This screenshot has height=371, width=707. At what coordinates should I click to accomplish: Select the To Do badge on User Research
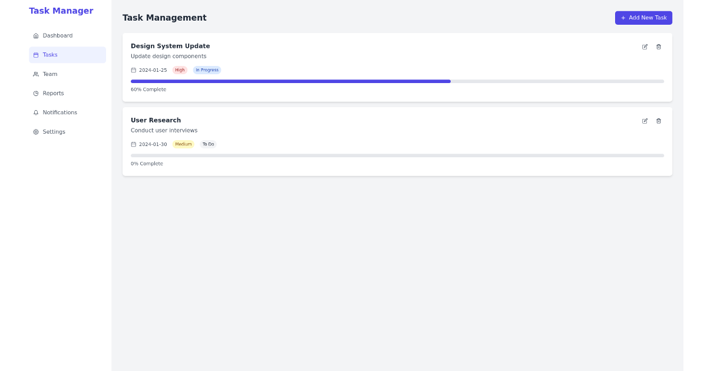[208, 144]
